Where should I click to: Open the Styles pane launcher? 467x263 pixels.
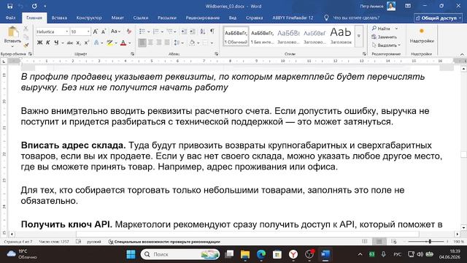364,54
